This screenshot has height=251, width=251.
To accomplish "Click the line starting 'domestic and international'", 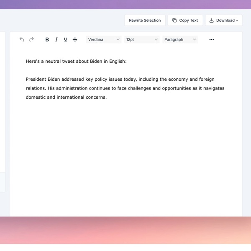I will (x=66, y=97).
